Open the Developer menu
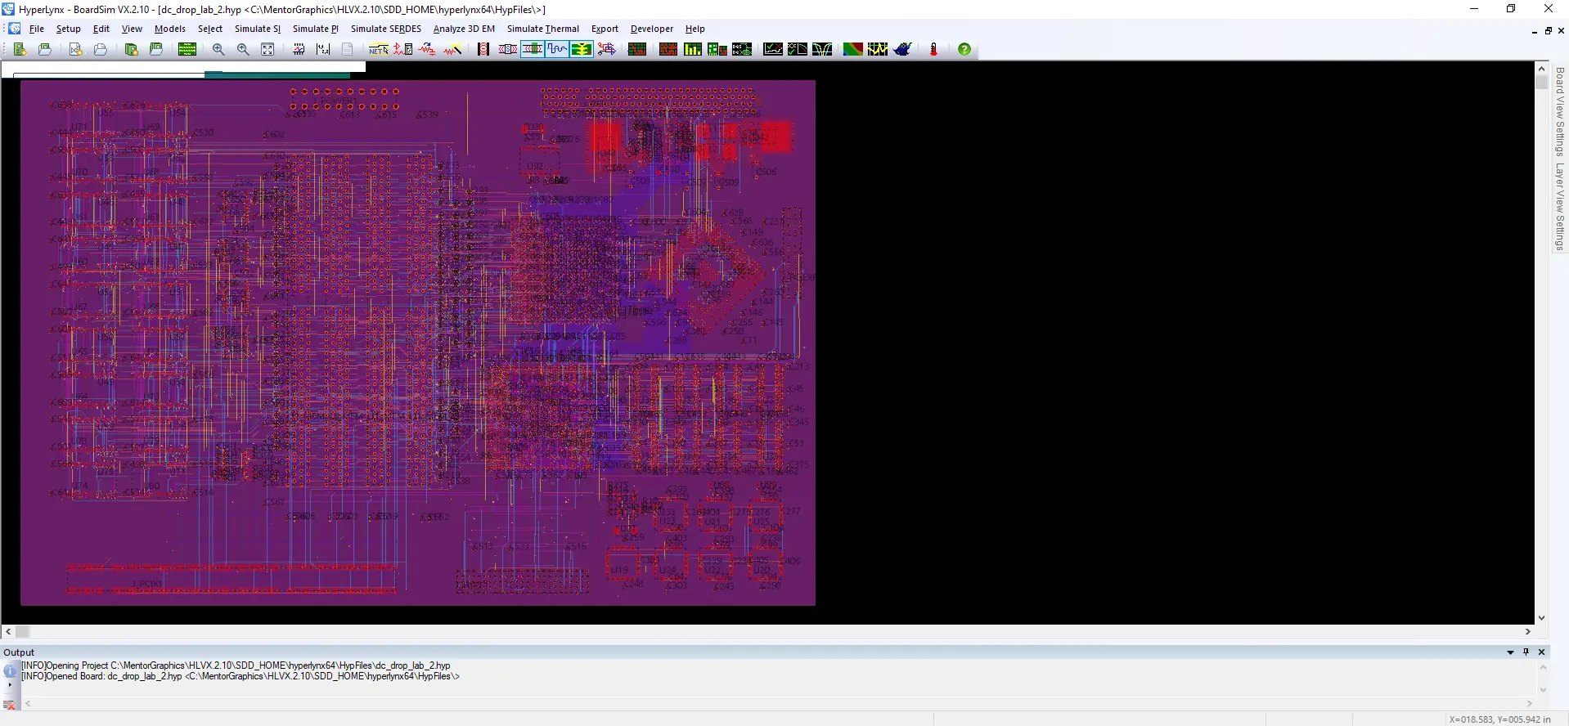 point(652,29)
